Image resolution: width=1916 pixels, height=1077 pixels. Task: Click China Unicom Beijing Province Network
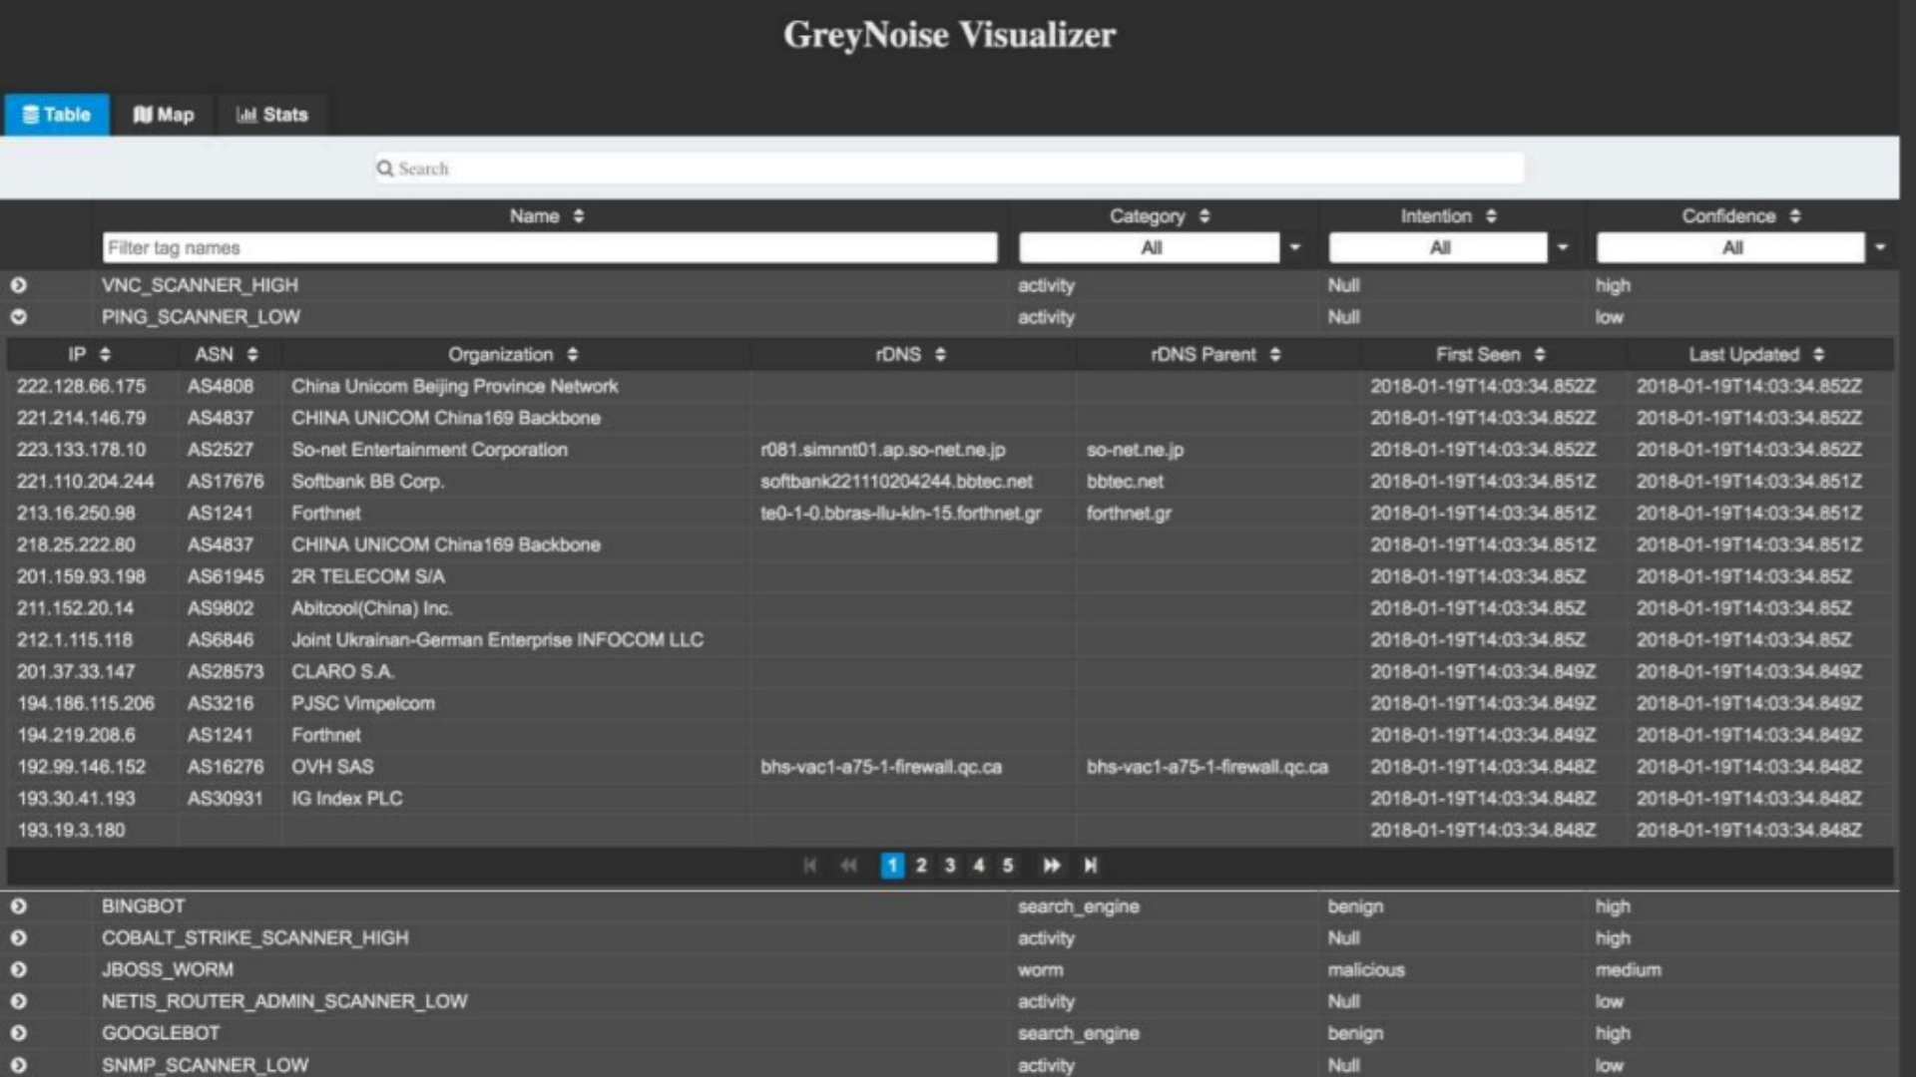click(455, 386)
